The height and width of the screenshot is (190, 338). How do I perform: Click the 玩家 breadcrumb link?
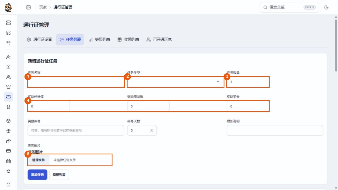pyautogui.click(x=43, y=7)
